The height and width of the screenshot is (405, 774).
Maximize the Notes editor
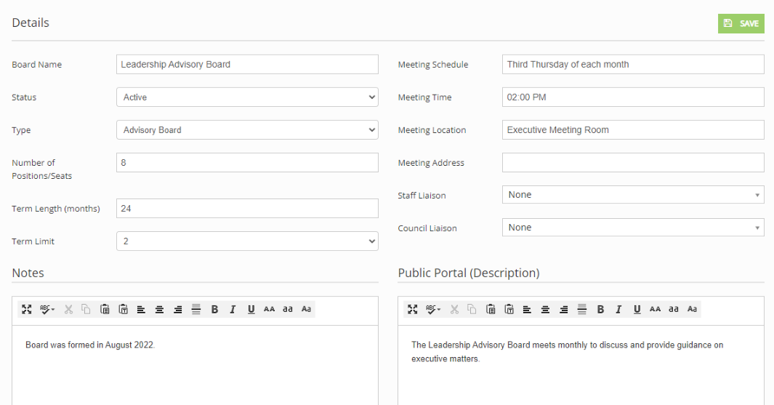point(27,309)
